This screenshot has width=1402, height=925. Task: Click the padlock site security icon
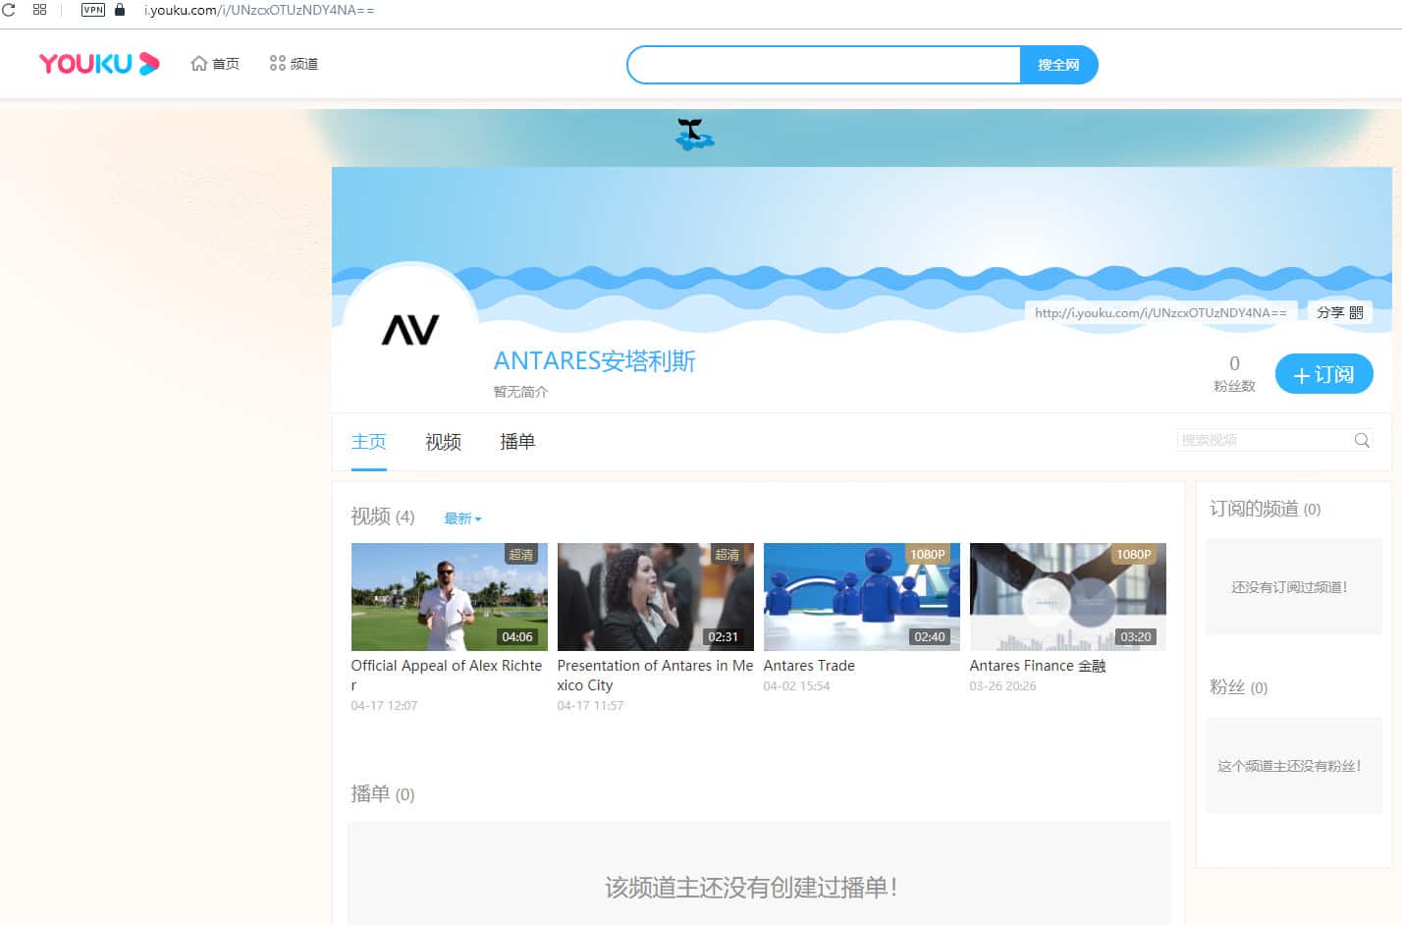click(120, 10)
